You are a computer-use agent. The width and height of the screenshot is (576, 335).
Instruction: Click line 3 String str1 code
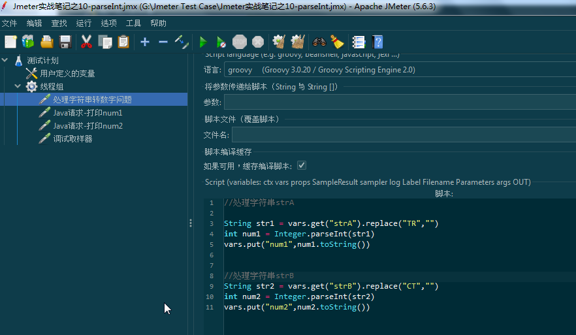pyautogui.click(x=331, y=223)
